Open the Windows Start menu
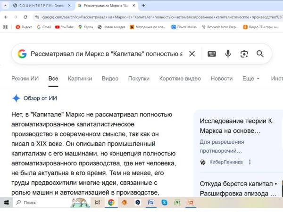This screenshot has height=212, width=283. [7, 203]
